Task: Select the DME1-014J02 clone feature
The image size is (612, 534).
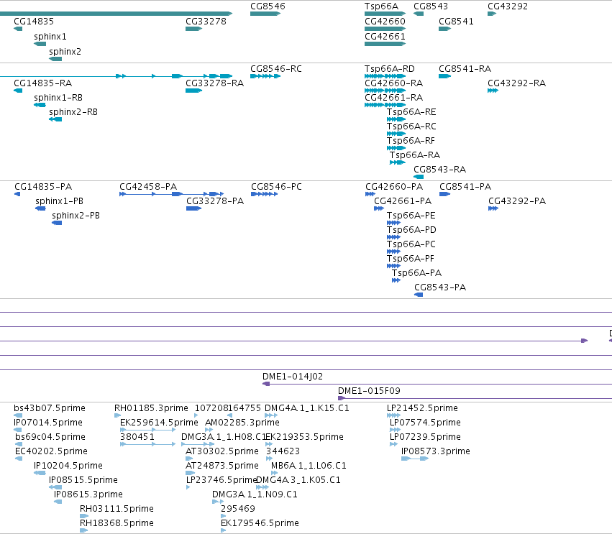Action: [437, 384]
